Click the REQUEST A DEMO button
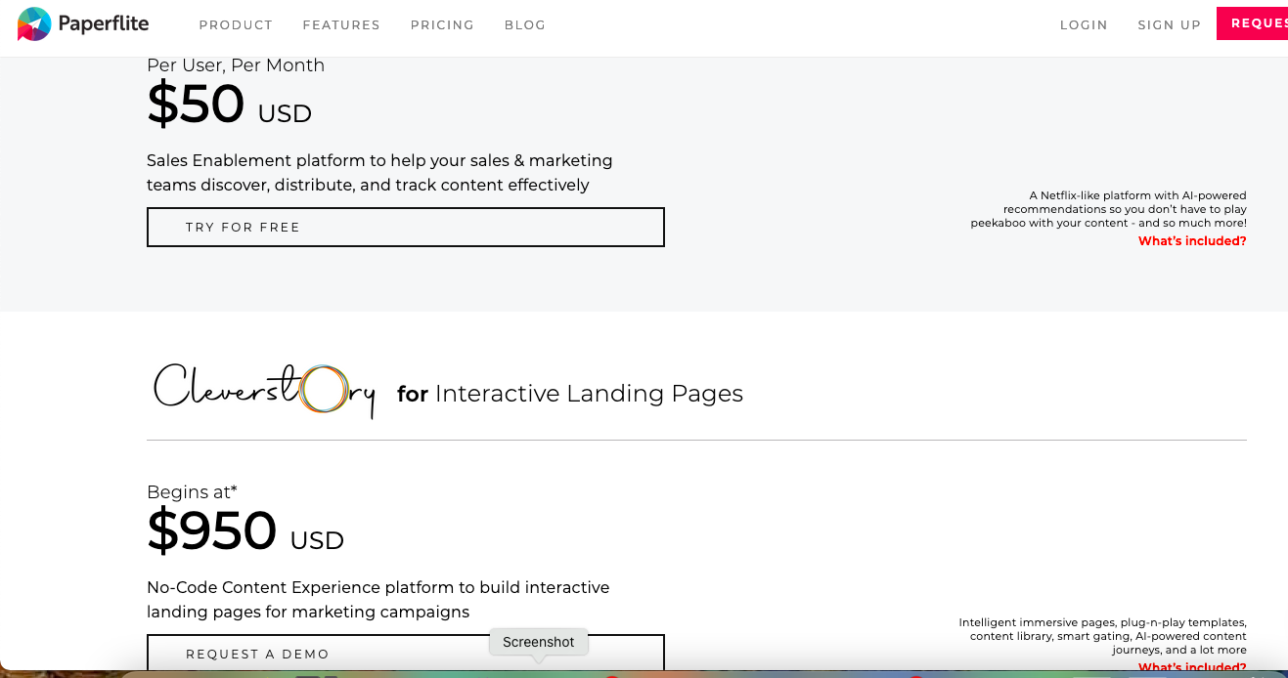Screen dimensions: 1288x678 click(x=406, y=654)
